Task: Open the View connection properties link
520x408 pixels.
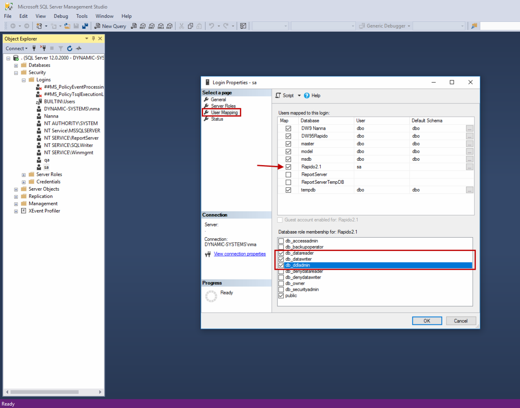Action: 240,254
